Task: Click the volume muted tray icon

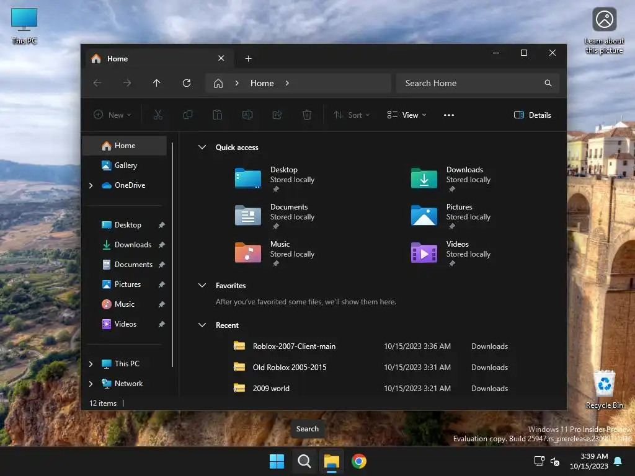Action: point(555,461)
